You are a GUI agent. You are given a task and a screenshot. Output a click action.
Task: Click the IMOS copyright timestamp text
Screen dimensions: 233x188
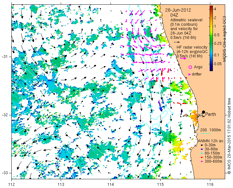229,136
